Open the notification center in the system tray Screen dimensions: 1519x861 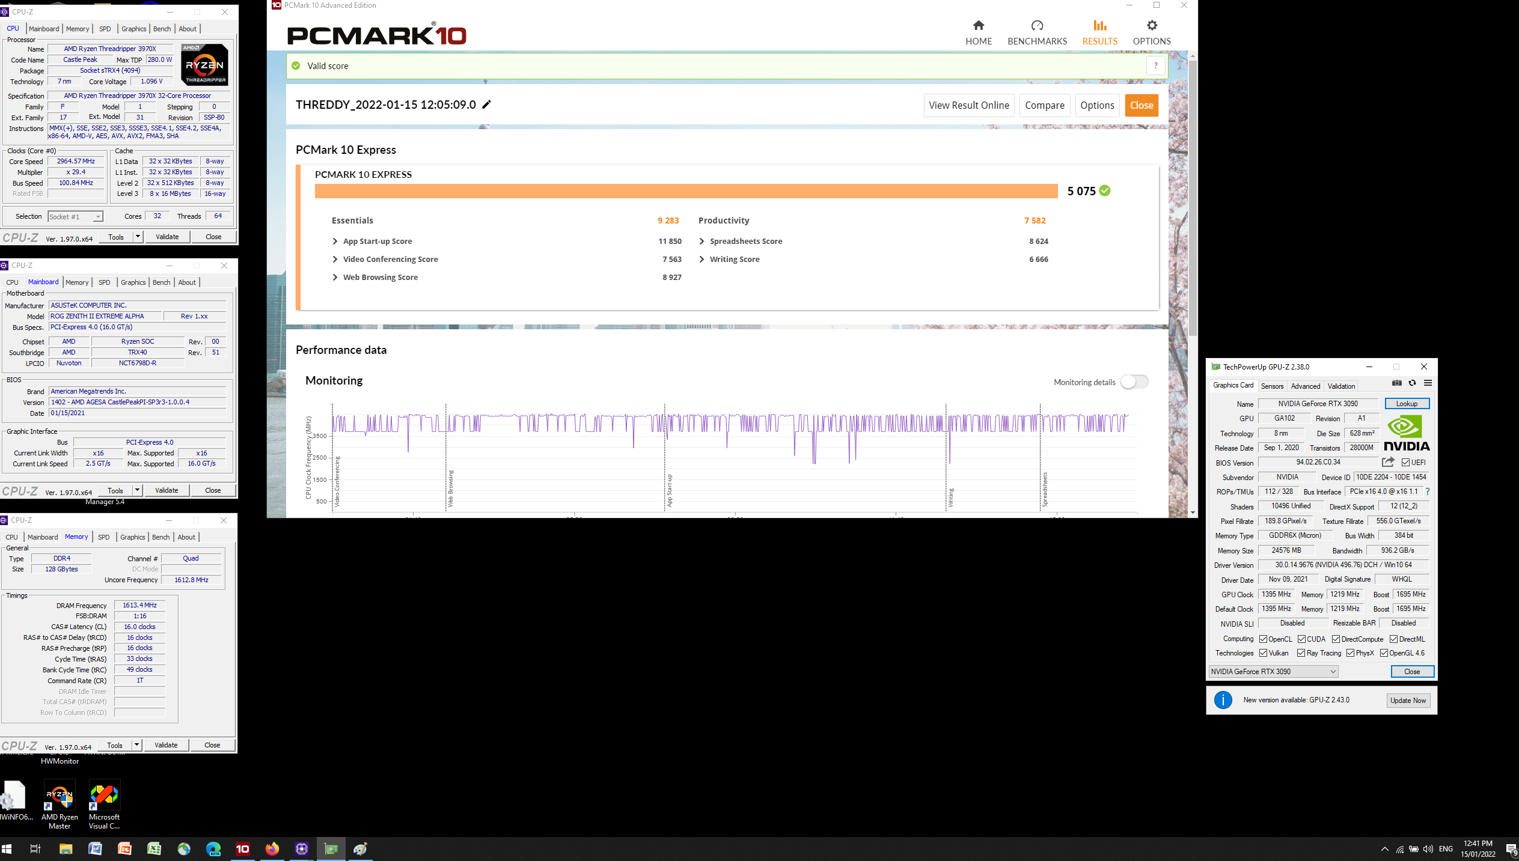(1511, 848)
